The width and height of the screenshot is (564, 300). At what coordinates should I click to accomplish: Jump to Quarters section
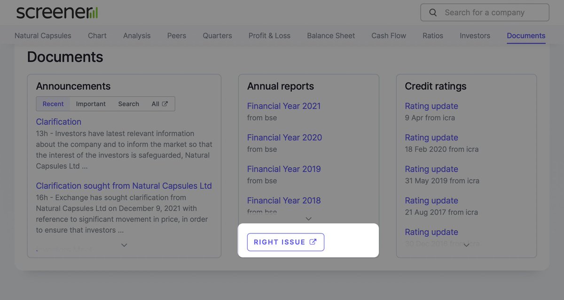(217, 36)
